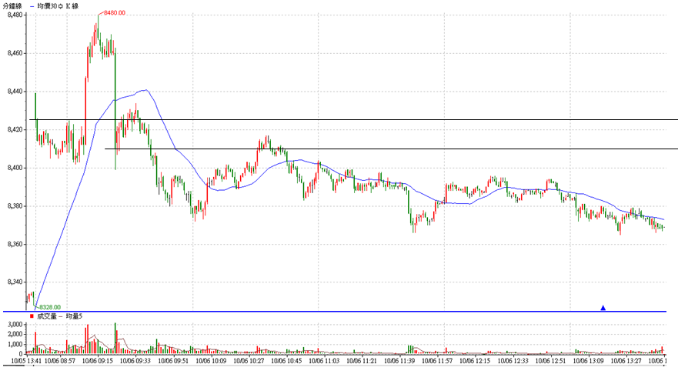The height and width of the screenshot is (374, 678).
Task: Click the 10/06 12:51 time axis label
Action: 550,361
